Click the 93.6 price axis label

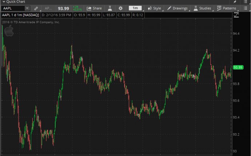(x=236, y=100)
